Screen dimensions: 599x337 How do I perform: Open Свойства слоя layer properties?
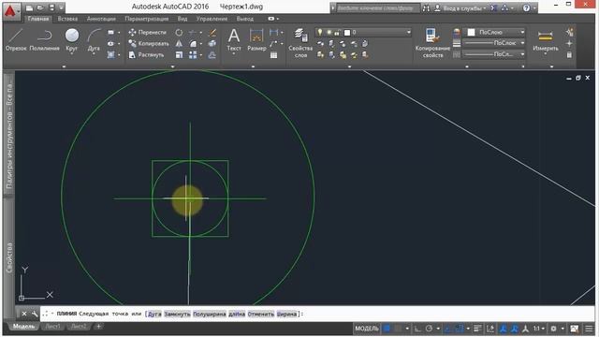click(300, 43)
